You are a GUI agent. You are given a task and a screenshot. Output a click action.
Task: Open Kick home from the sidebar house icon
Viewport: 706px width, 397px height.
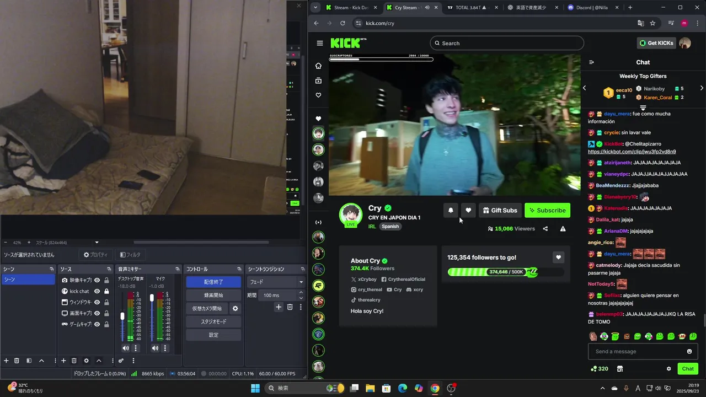318,66
